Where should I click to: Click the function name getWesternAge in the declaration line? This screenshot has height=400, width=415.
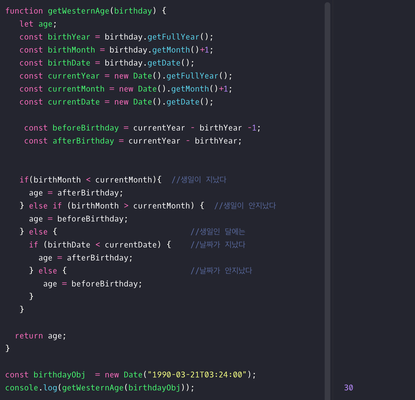coord(78,11)
